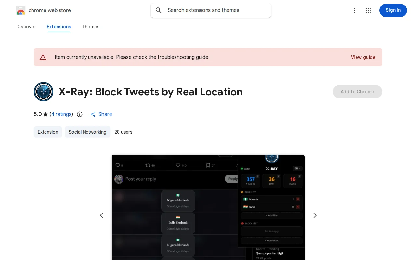Image resolution: width=416 pixels, height=260 pixels.
Task: Click the chrome web store title text
Action: click(50, 10)
